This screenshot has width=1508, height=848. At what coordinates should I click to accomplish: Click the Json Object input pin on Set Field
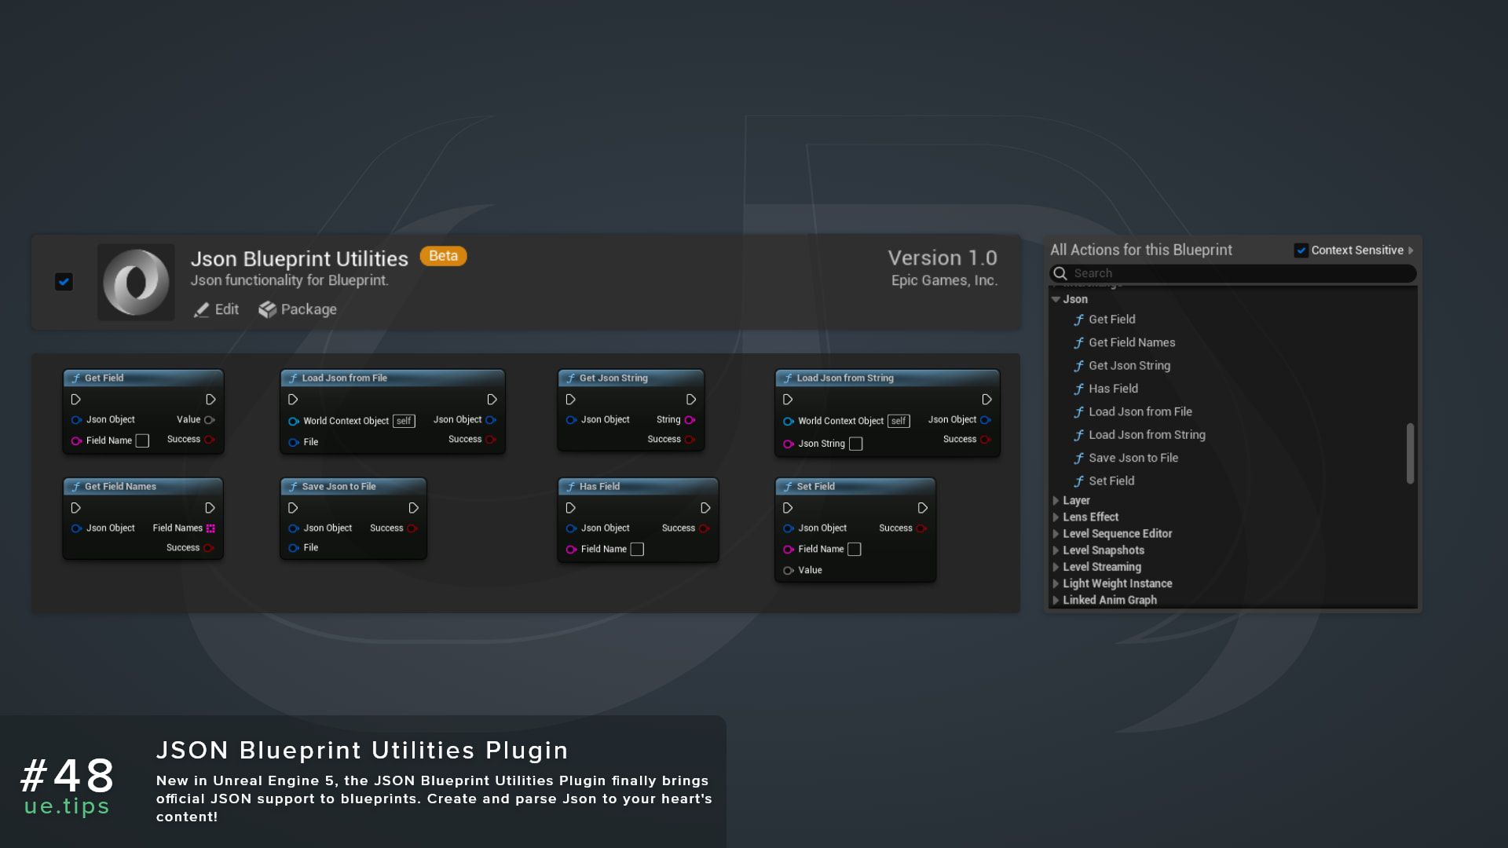pos(789,528)
